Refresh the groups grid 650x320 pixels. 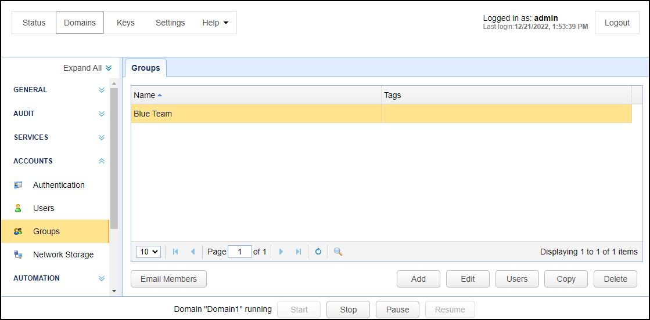point(318,252)
